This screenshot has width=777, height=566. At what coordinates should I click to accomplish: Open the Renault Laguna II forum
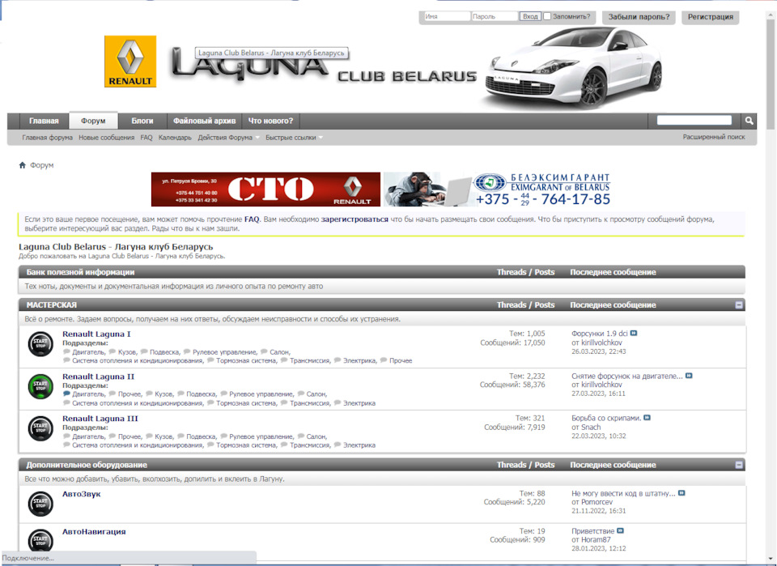coord(98,377)
